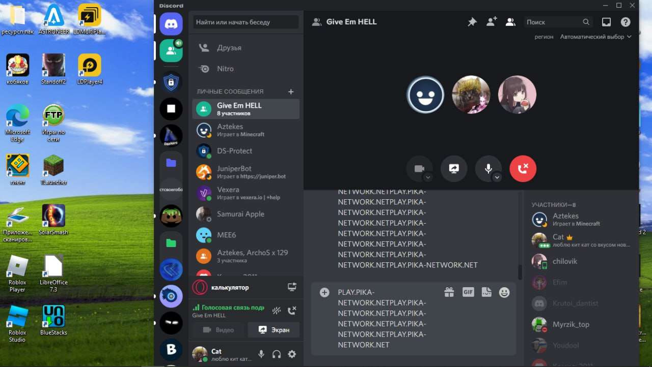Open the Друзья tab
Image resolution: width=652 pixels, height=367 pixels.
point(229,48)
